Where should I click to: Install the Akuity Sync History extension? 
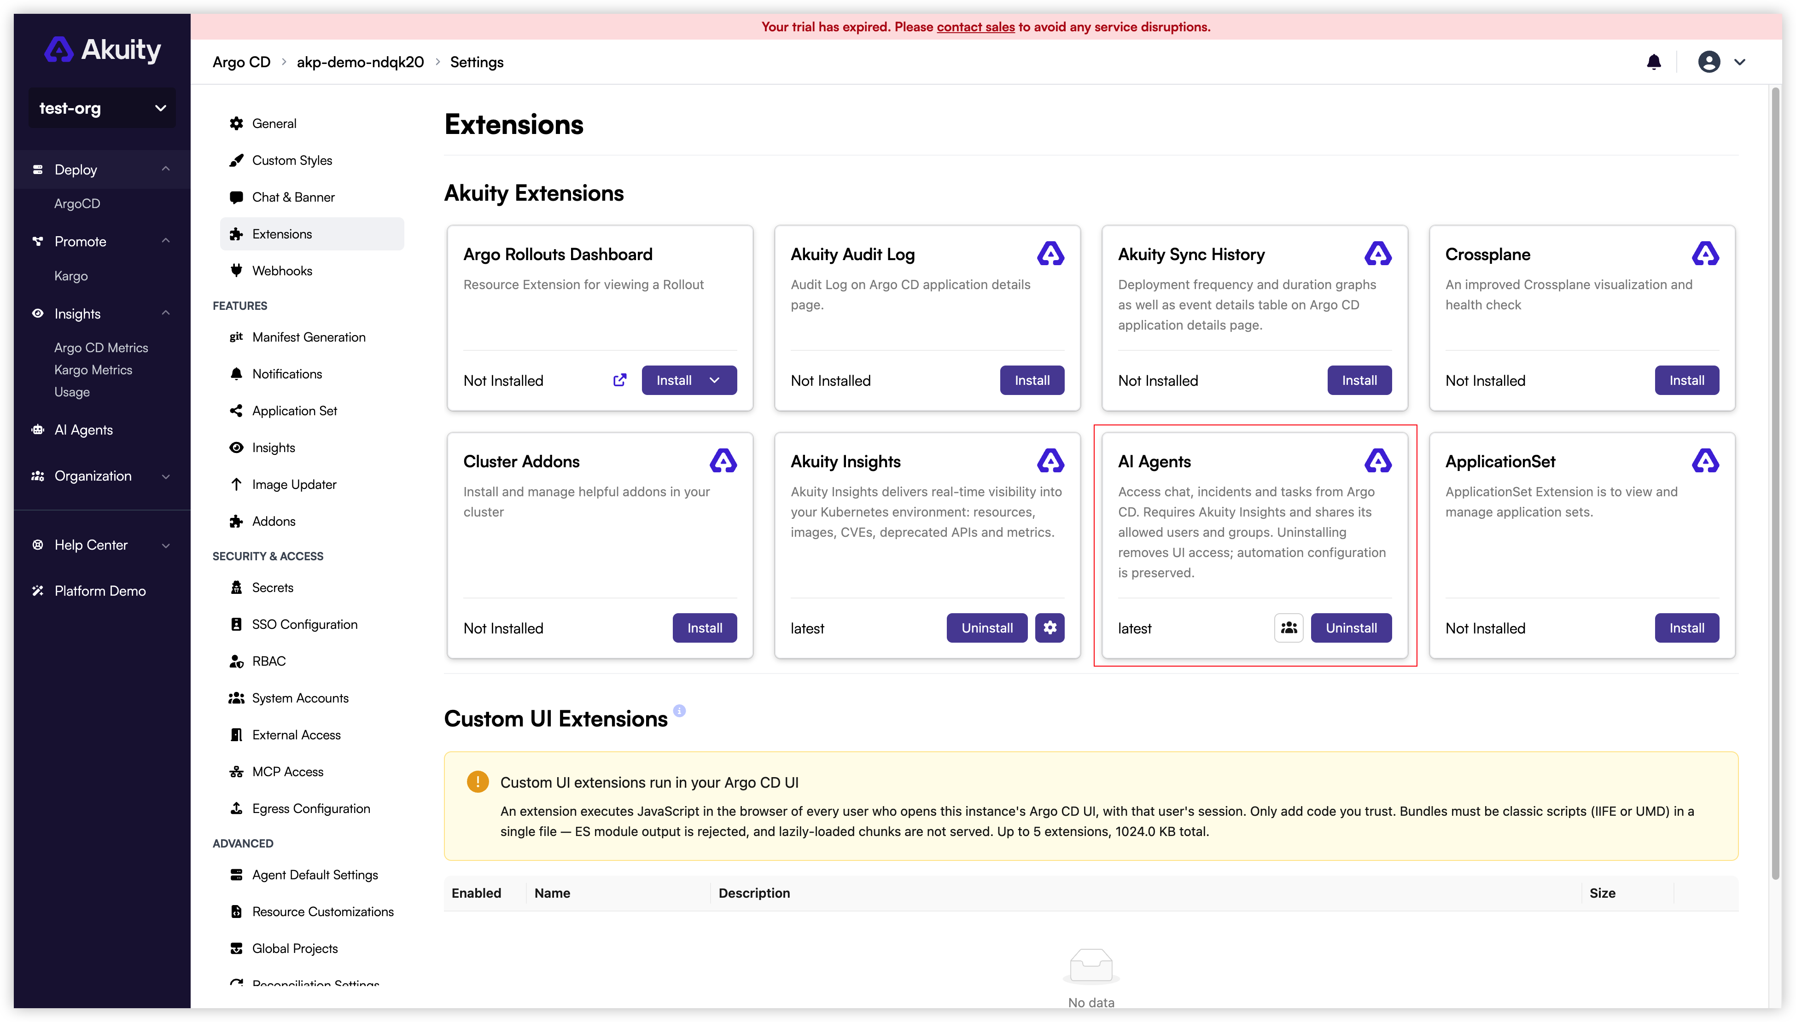[1359, 380]
